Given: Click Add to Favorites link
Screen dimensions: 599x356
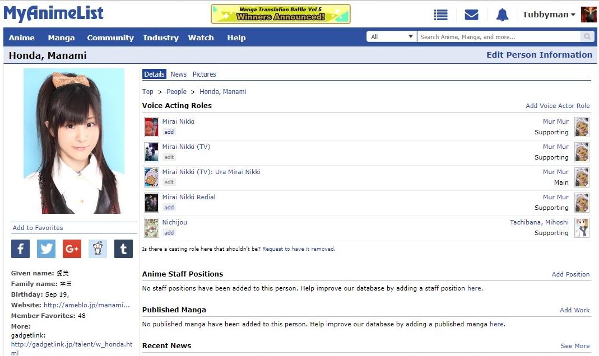Looking at the screenshot, I should 38,228.
